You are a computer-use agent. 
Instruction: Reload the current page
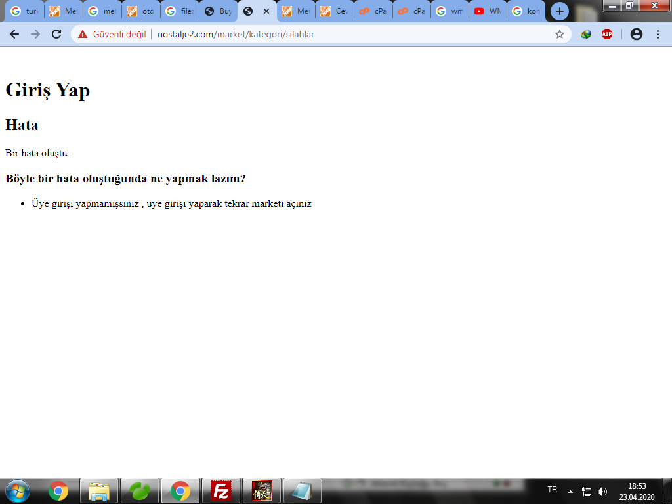[56, 34]
